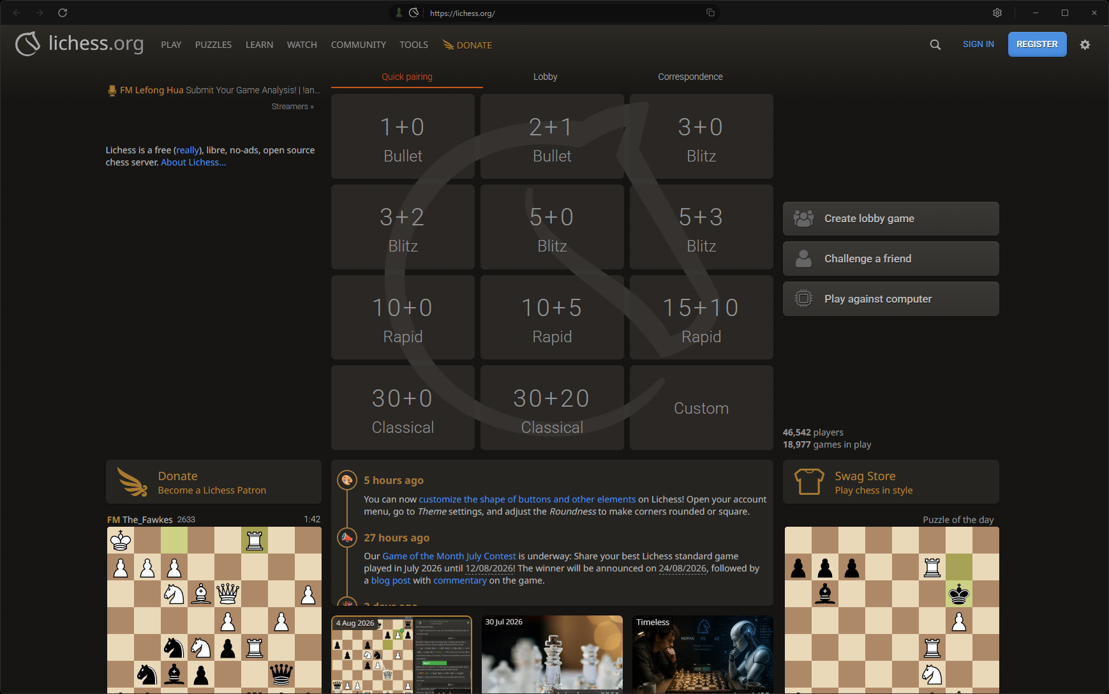Image resolution: width=1109 pixels, height=694 pixels.
Task: Open the site search magnifier icon
Action: 935,45
